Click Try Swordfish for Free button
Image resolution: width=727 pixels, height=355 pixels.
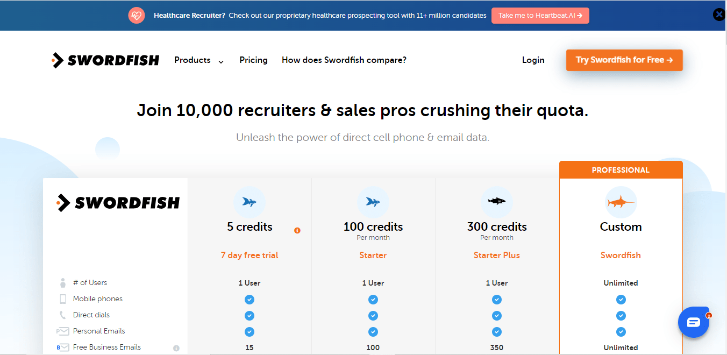[624, 60]
